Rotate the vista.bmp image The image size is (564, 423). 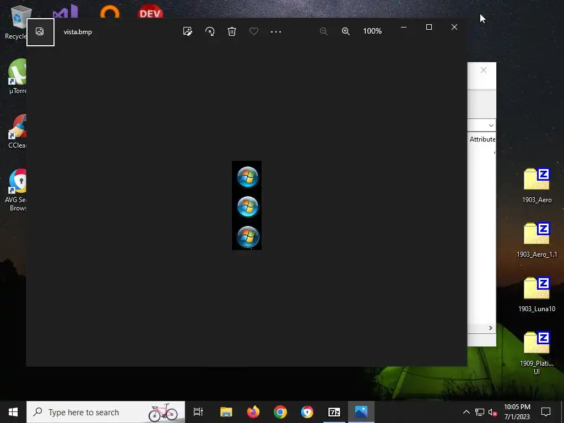click(210, 31)
